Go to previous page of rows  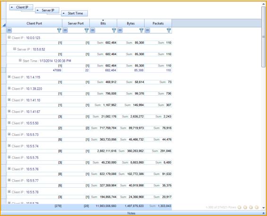[x=245, y=207]
